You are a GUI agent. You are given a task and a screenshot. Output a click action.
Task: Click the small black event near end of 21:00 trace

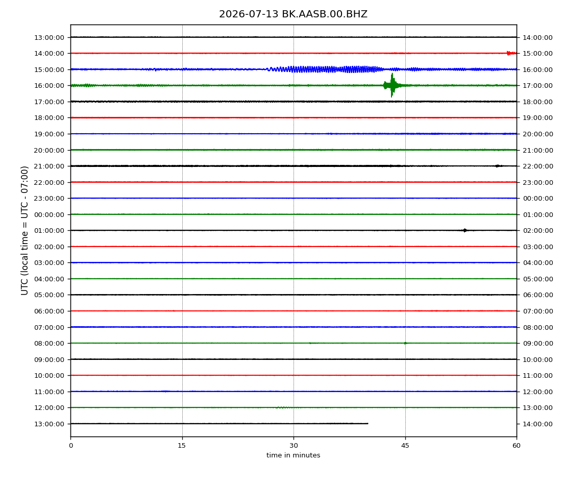[498, 166]
